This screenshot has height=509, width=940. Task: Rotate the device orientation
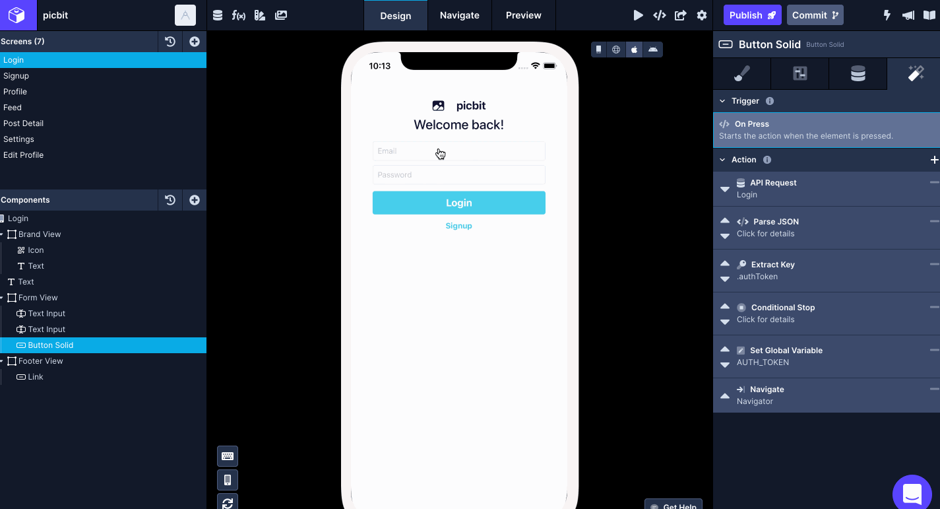[227, 502]
